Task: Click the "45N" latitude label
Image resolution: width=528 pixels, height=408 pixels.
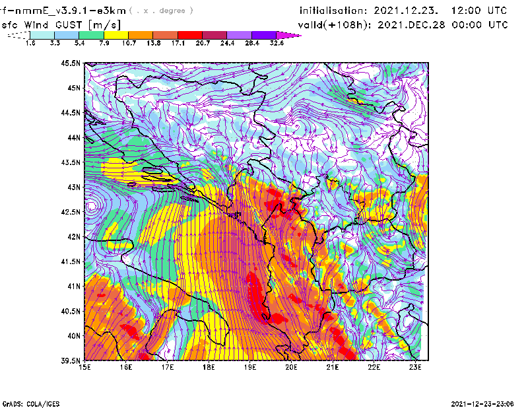Action: tap(74, 88)
